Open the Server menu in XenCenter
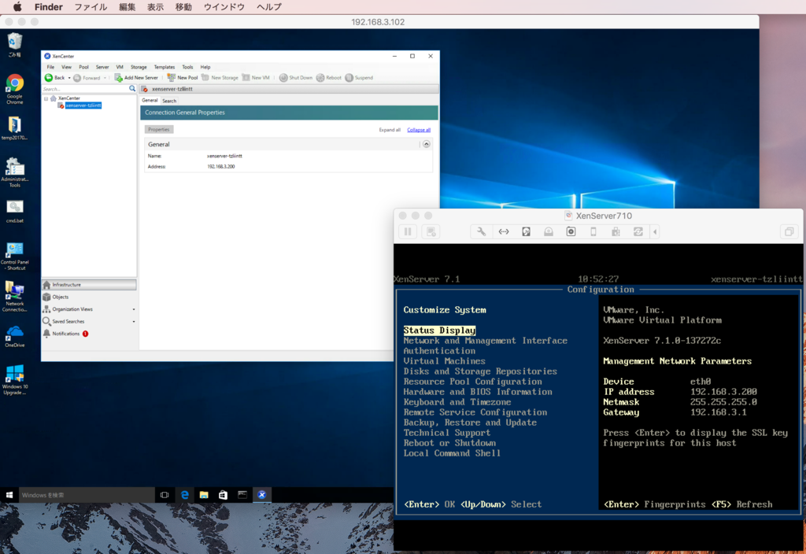This screenshot has height=554, width=806. 102,67
